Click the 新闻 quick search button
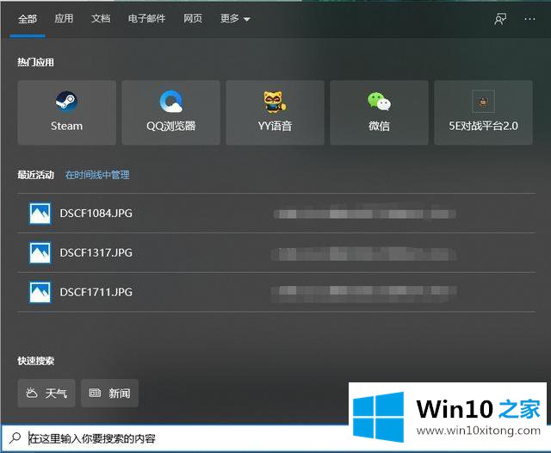Screen dimensions: 551x453 (x=109, y=393)
